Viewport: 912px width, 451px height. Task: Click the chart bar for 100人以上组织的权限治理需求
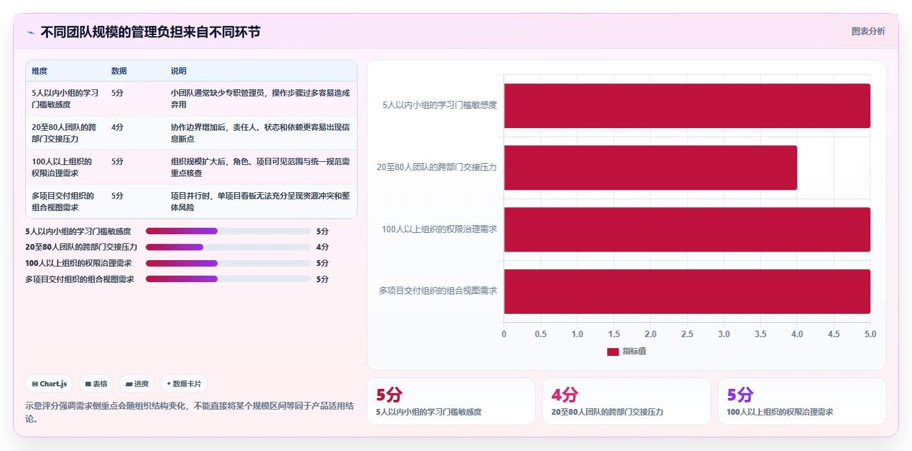tap(687, 229)
